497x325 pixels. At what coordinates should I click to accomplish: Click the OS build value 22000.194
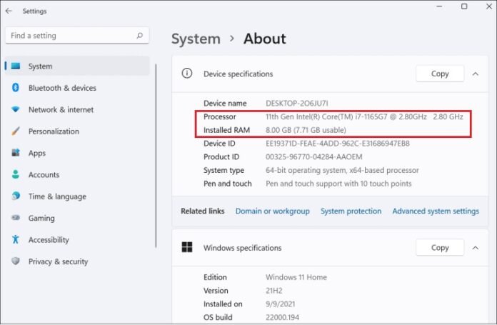[x=282, y=317]
